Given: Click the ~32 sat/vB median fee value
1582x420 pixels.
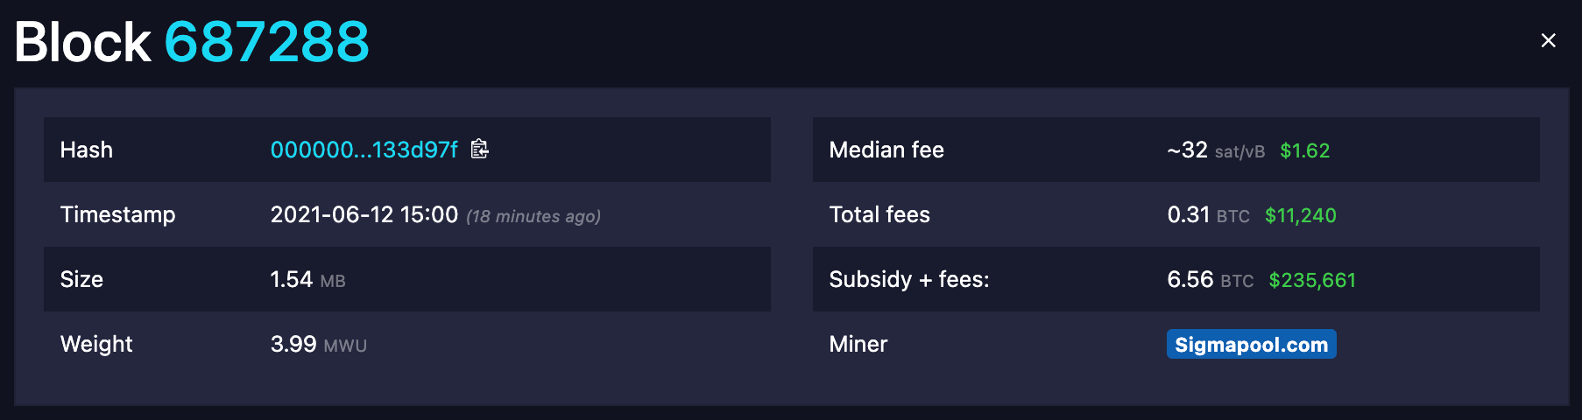Looking at the screenshot, I should click(x=1216, y=150).
